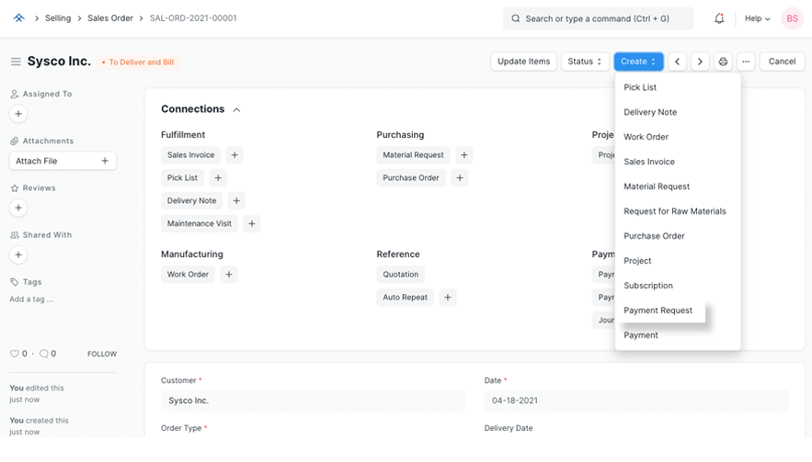Viewport: 812px width, 462px height.
Task: Collapse the Connections section
Action: click(236, 109)
